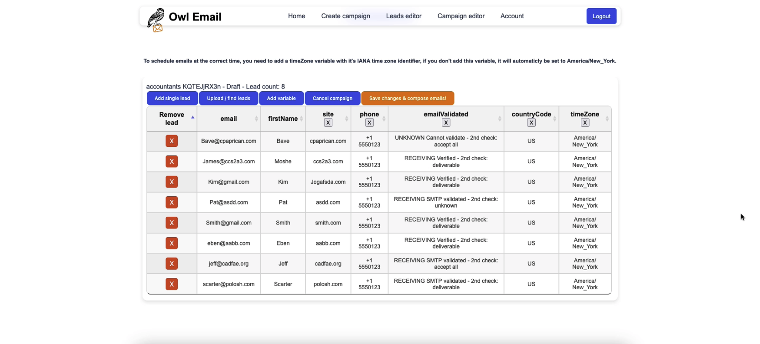The height and width of the screenshot is (344, 760).
Task: Click Upload / find leads button
Action: click(228, 98)
